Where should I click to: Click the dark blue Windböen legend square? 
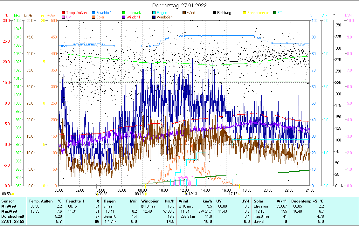coord(154,17)
